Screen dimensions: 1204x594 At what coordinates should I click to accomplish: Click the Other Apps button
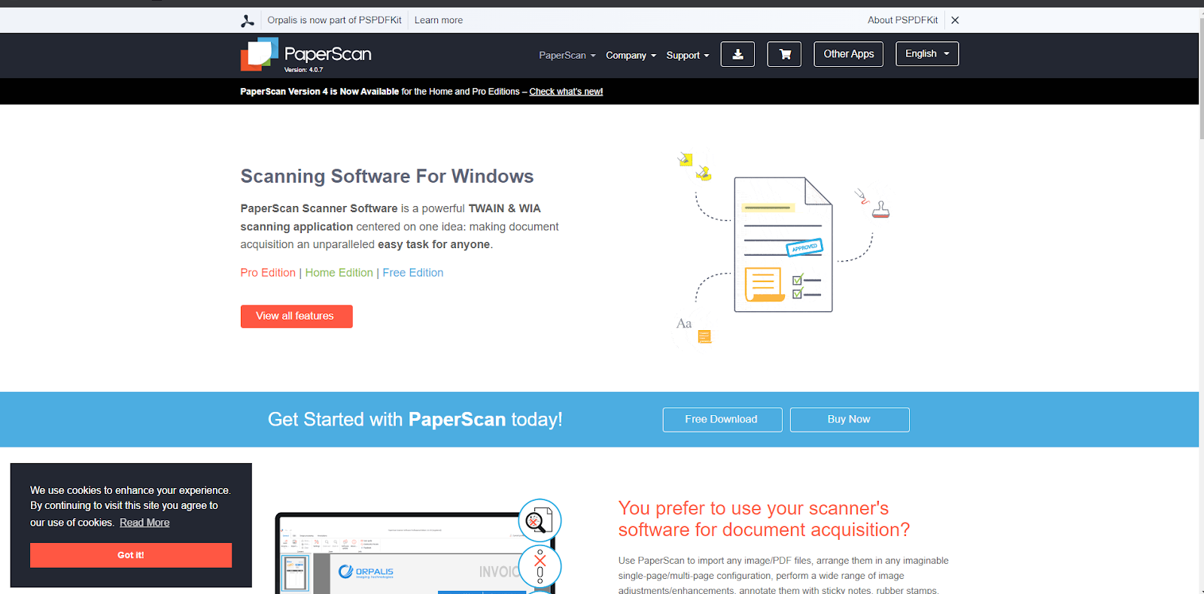(x=849, y=54)
